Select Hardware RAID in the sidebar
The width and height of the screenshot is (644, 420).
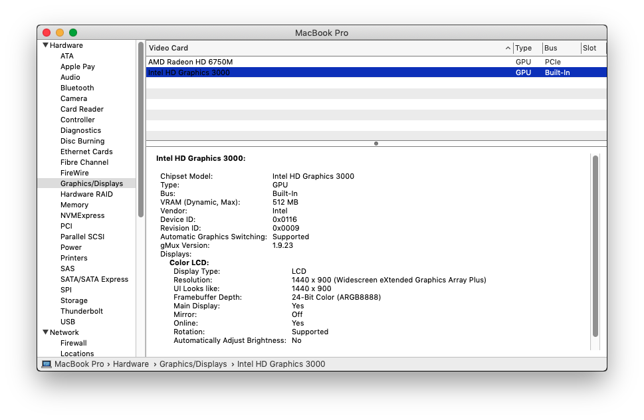tap(86, 194)
